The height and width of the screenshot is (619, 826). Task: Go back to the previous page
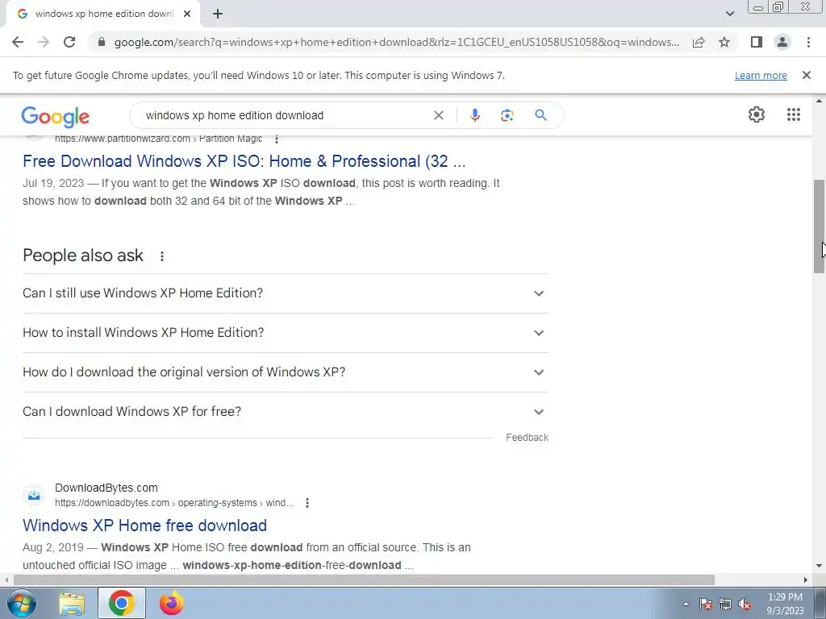click(x=18, y=42)
